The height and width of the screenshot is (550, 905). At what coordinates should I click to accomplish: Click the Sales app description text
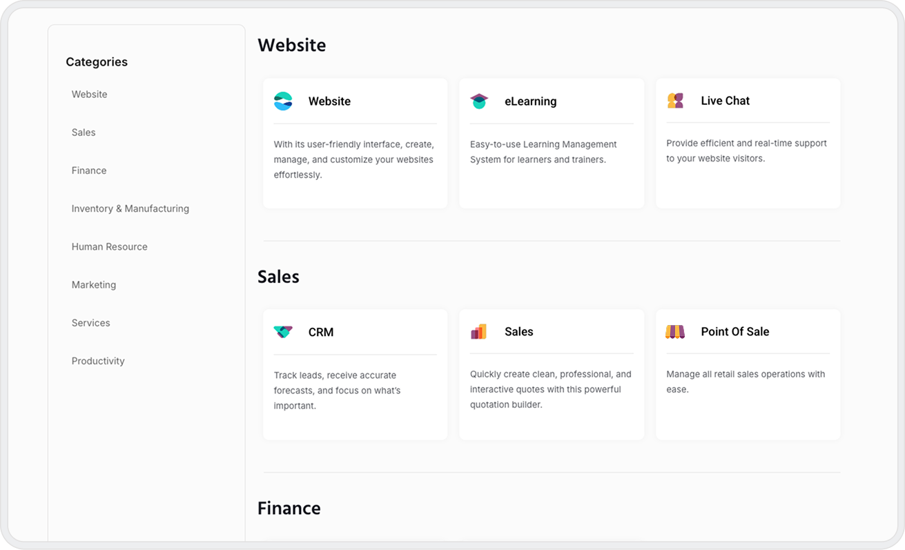tap(551, 389)
